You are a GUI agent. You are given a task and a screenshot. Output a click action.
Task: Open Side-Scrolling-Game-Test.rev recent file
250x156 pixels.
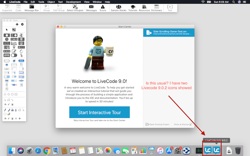click(x=169, y=33)
